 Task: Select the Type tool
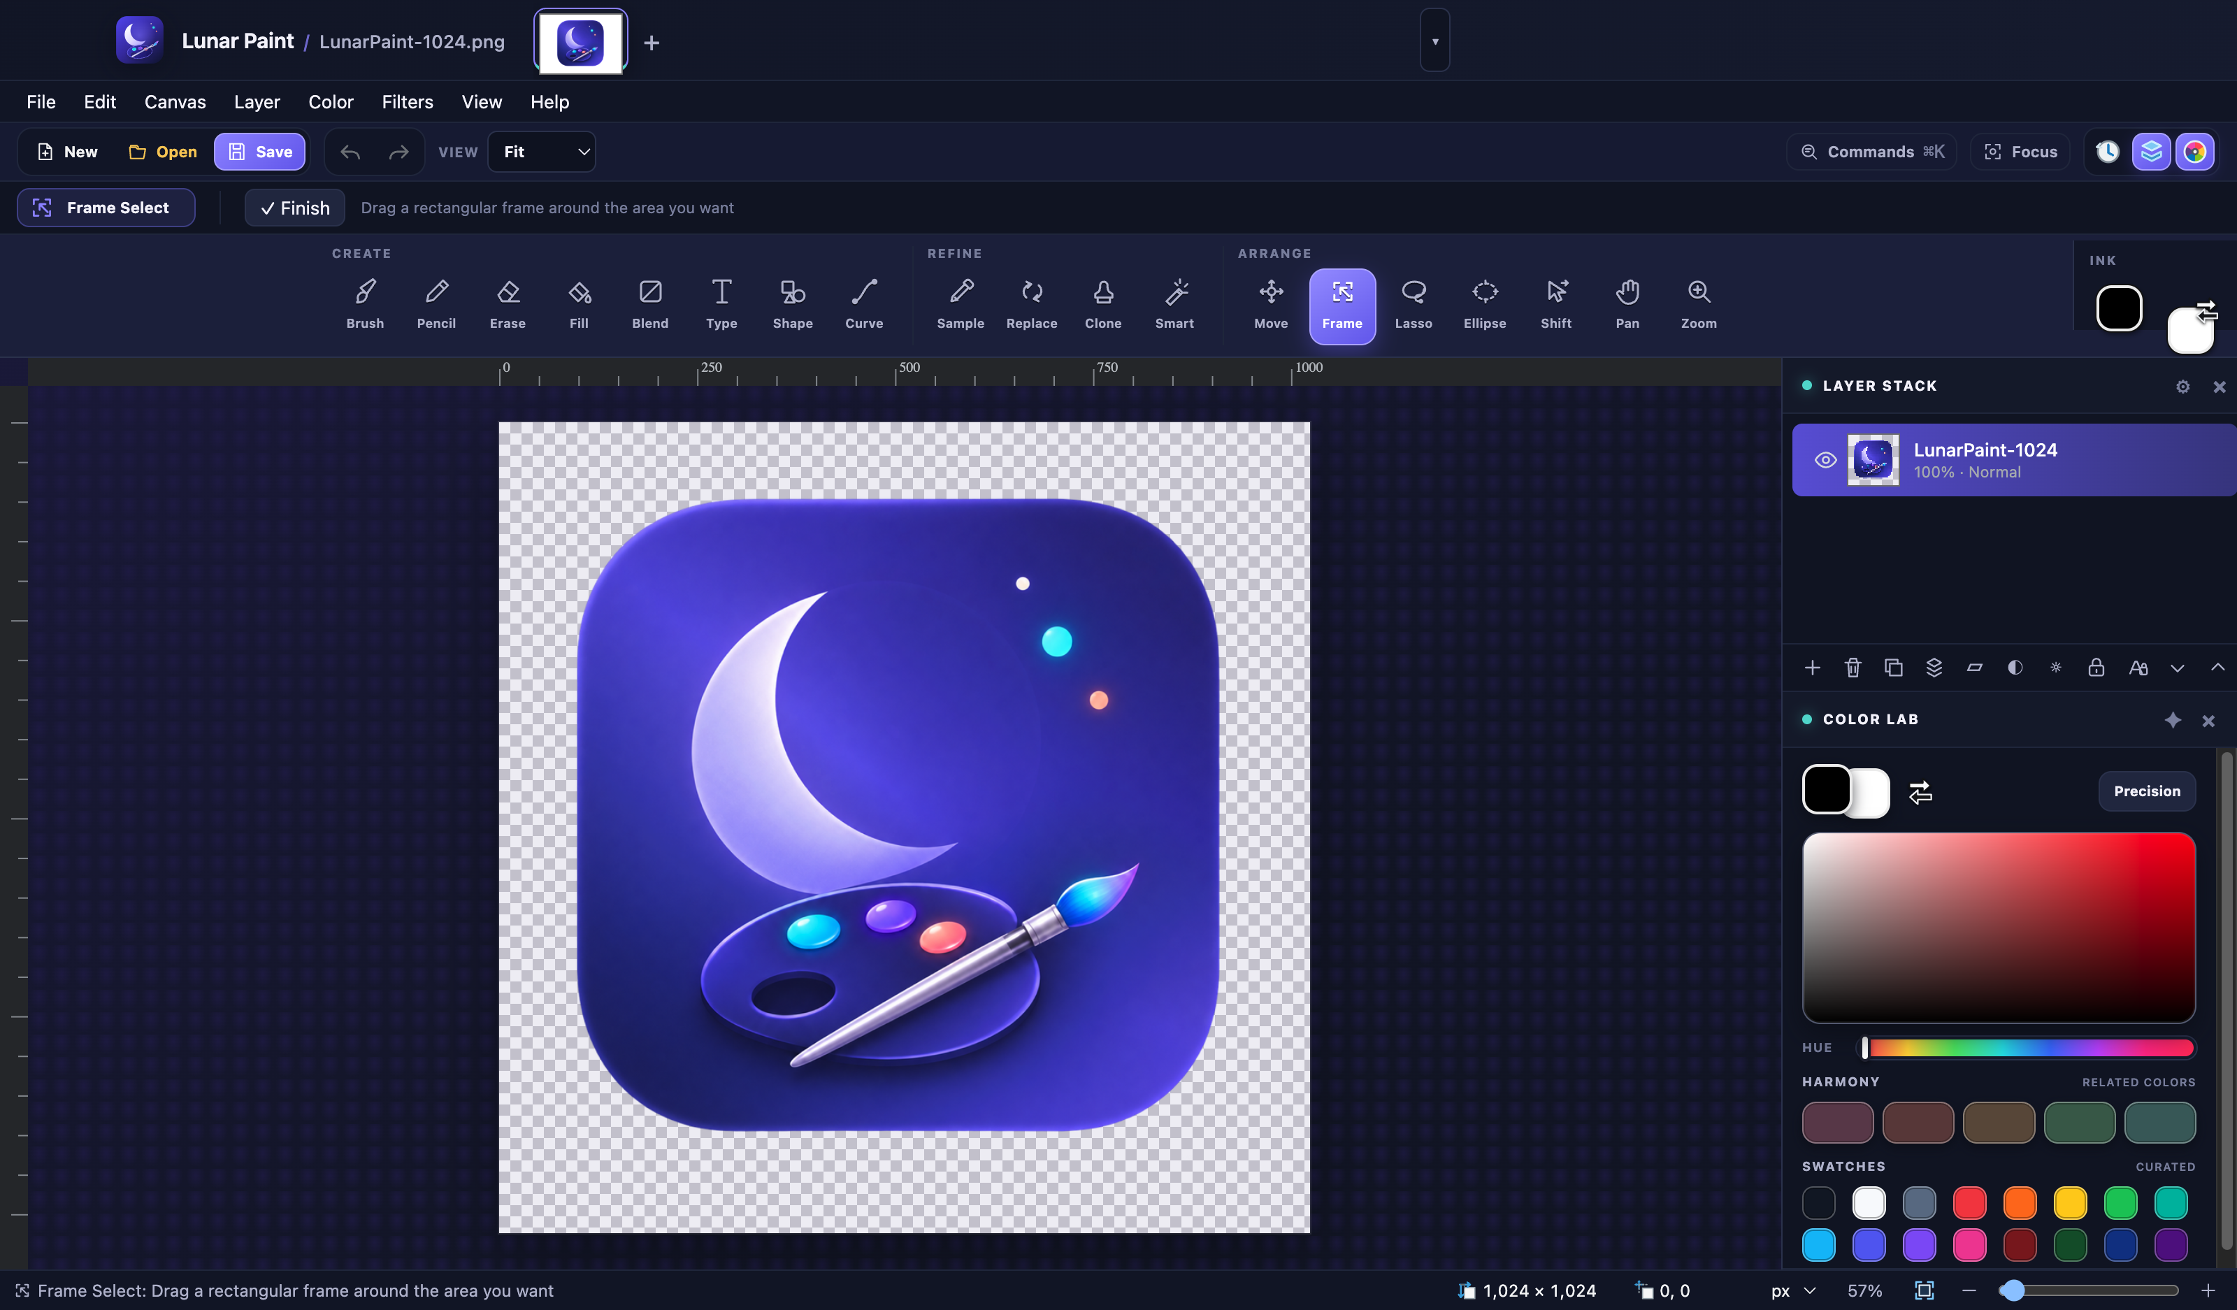pyautogui.click(x=721, y=305)
